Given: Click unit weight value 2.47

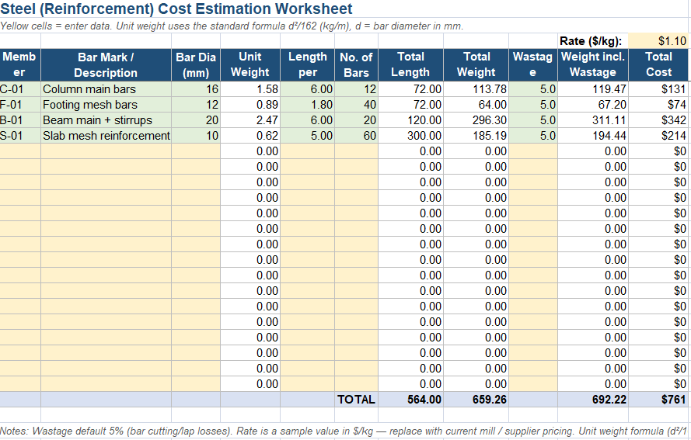Looking at the screenshot, I should pos(250,120).
